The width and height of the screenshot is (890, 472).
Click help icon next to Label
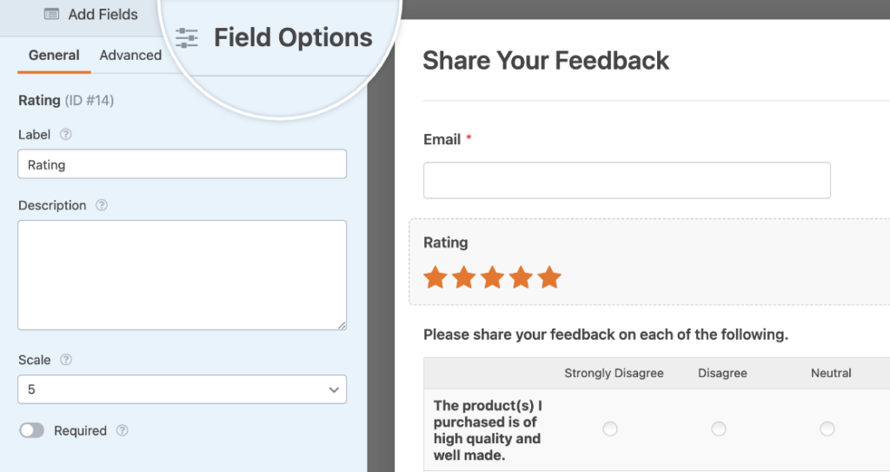pos(66,135)
